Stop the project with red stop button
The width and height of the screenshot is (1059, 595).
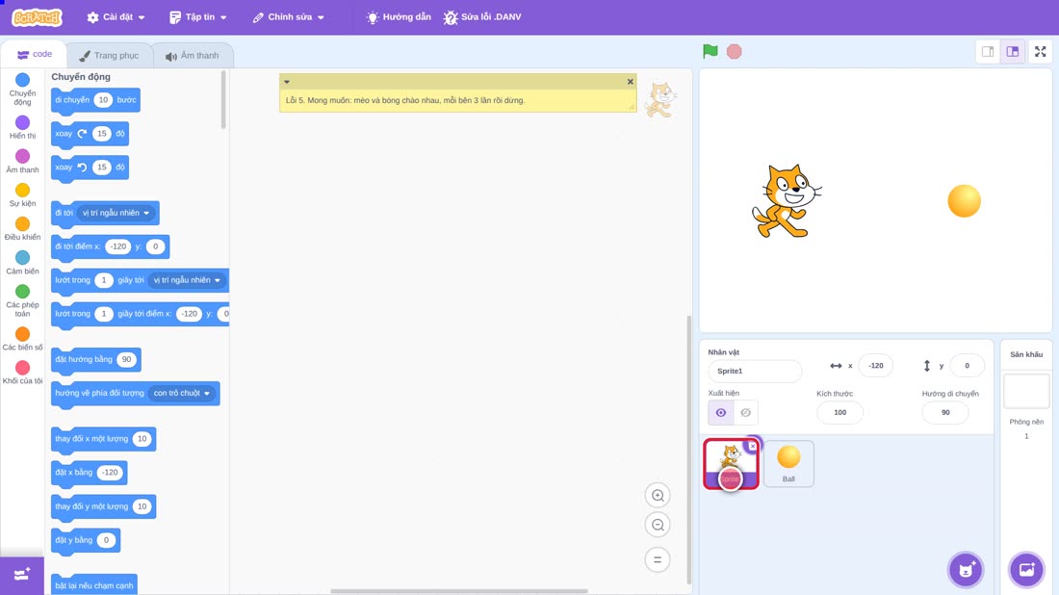[x=735, y=51]
